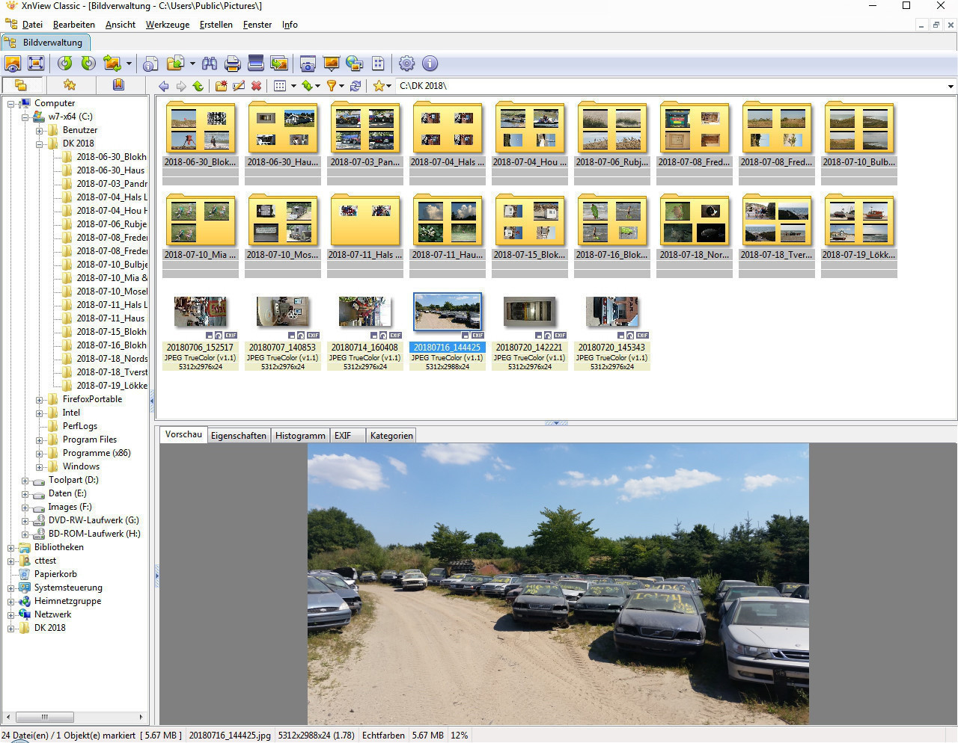Click the binoculars search icon
The height and width of the screenshot is (743, 958).
point(210,64)
